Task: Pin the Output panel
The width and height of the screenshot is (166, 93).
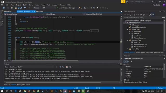Action: (x=119, y=64)
